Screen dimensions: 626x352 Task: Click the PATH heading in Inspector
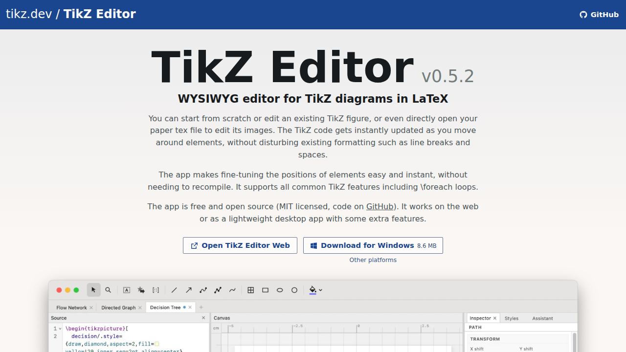(475, 328)
